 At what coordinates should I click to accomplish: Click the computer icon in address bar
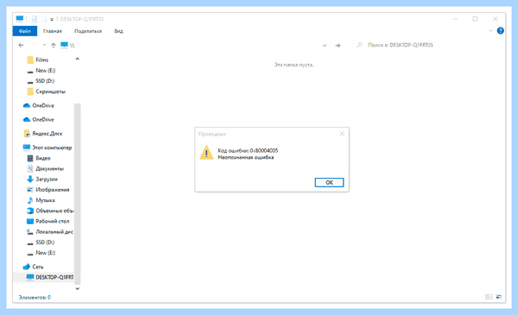tap(64, 45)
